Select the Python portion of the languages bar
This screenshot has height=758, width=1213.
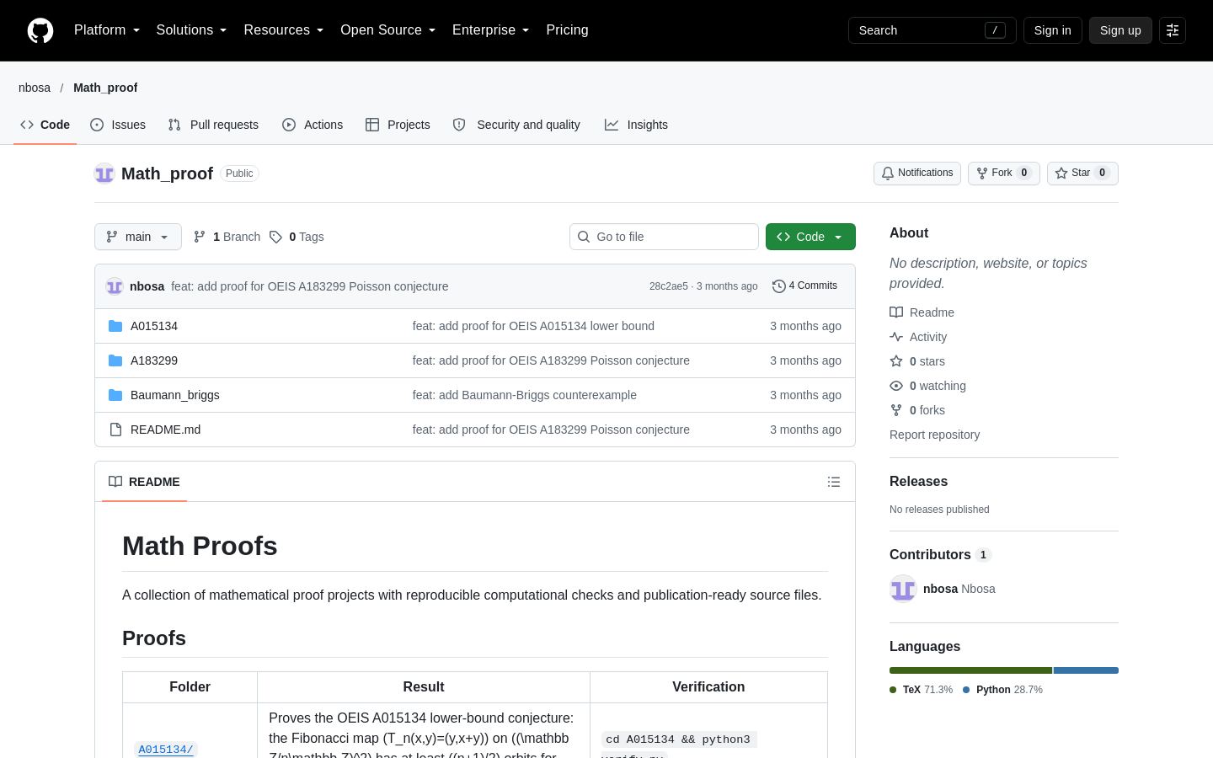tap(1086, 670)
